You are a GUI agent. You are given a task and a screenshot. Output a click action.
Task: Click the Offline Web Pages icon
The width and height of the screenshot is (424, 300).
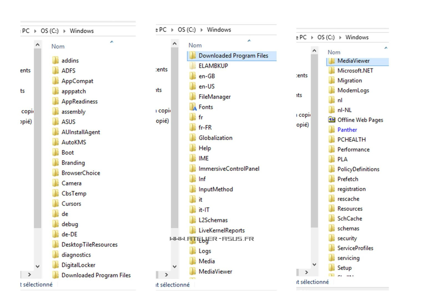pyautogui.click(x=332, y=120)
